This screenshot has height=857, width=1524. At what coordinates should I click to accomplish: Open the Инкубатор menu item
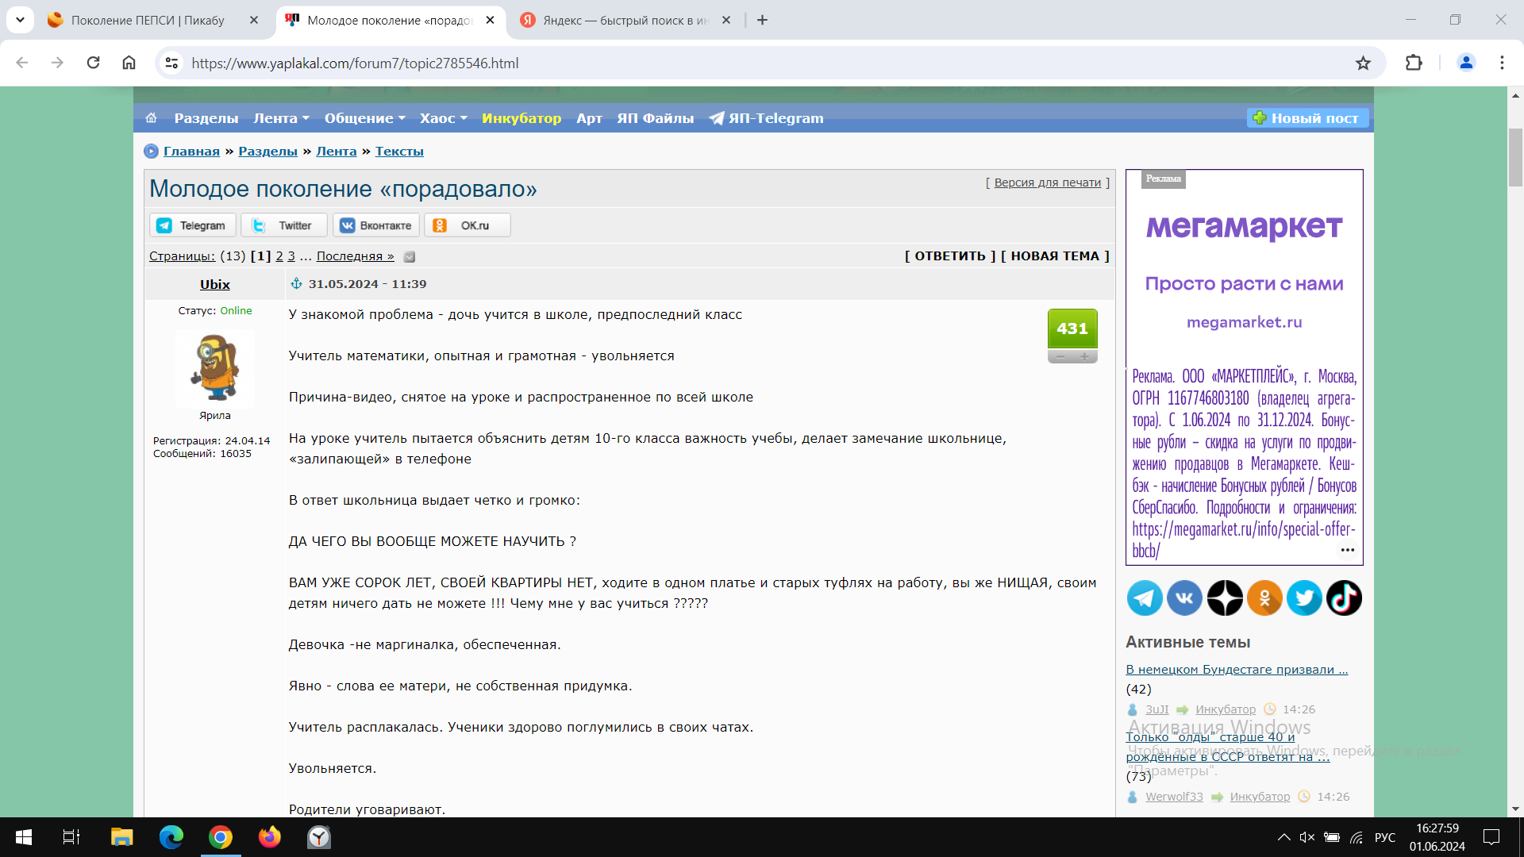coord(521,118)
